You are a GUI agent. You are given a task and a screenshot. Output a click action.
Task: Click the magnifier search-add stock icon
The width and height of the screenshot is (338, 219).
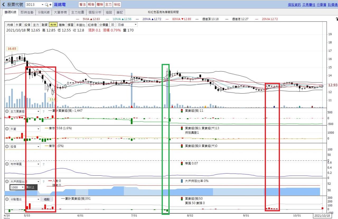tap(48, 5)
